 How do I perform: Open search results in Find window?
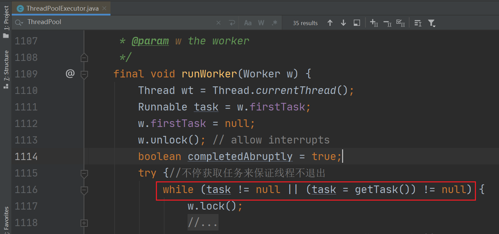357,23
